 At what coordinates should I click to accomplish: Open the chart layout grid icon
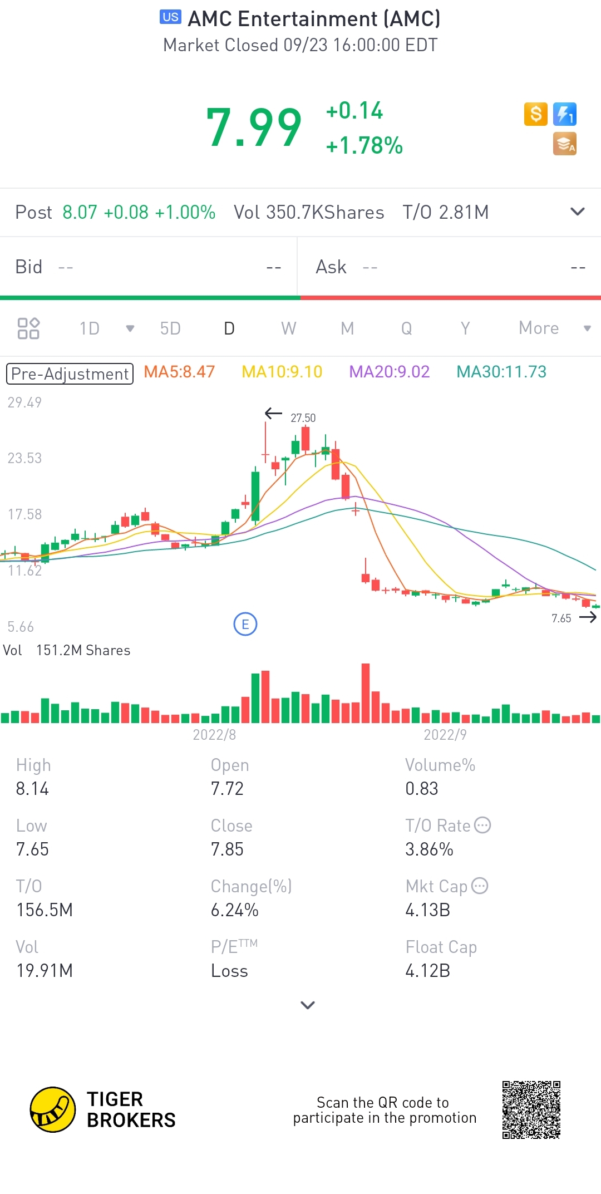click(28, 328)
